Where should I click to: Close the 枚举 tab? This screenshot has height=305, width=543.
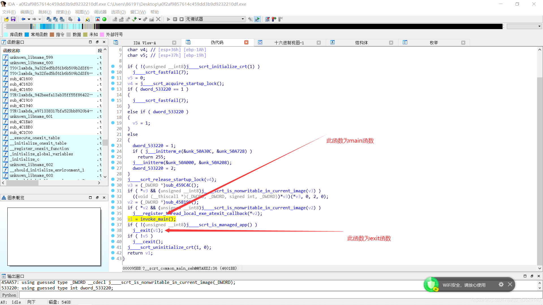click(463, 43)
